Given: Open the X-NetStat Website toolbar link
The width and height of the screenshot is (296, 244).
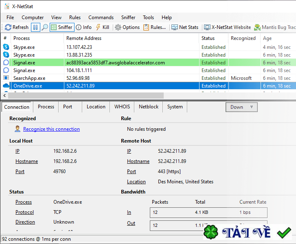Looking at the screenshot, I should [x=228, y=27].
